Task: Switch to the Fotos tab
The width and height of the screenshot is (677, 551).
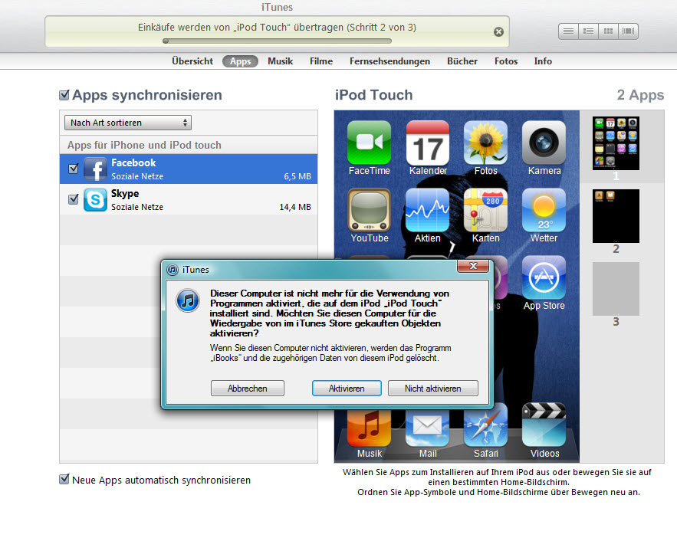Action: (506, 61)
